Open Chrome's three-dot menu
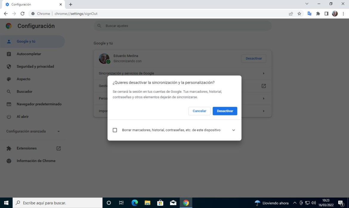This screenshot has width=349, height=208. point(344,13)
